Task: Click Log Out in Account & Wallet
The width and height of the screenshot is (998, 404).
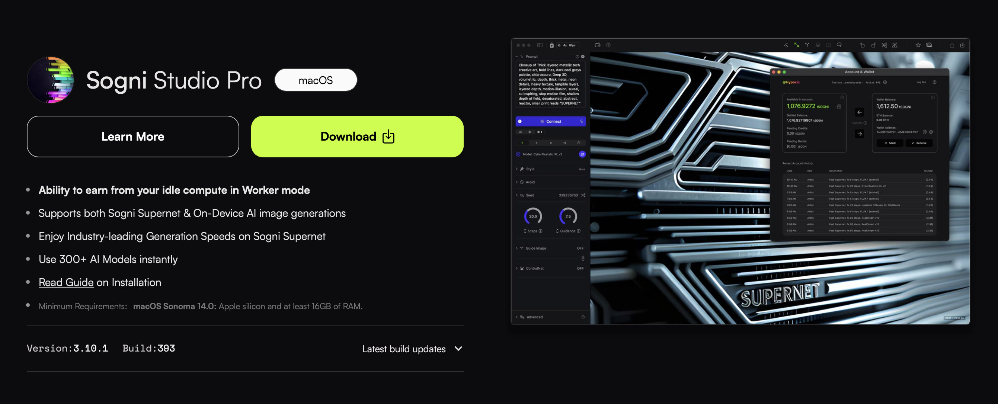Action: [x=921, y=82]
